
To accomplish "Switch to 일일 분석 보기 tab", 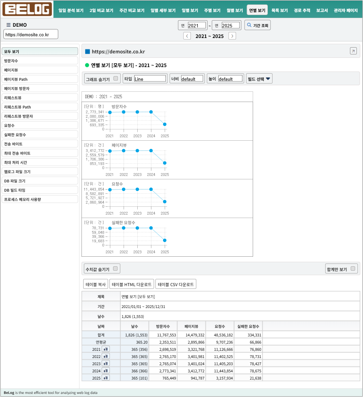I will point(71,10).
